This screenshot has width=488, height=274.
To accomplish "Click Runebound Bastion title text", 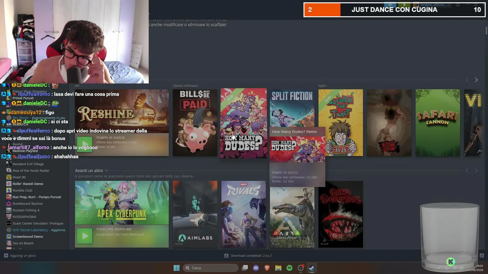I will click(28, 204).
